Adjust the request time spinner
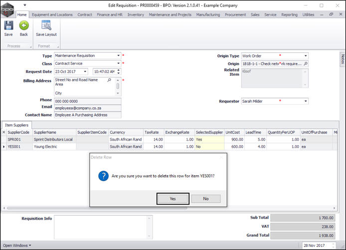The width and height of the screenshot is (346, 250). tap(119, 71)
